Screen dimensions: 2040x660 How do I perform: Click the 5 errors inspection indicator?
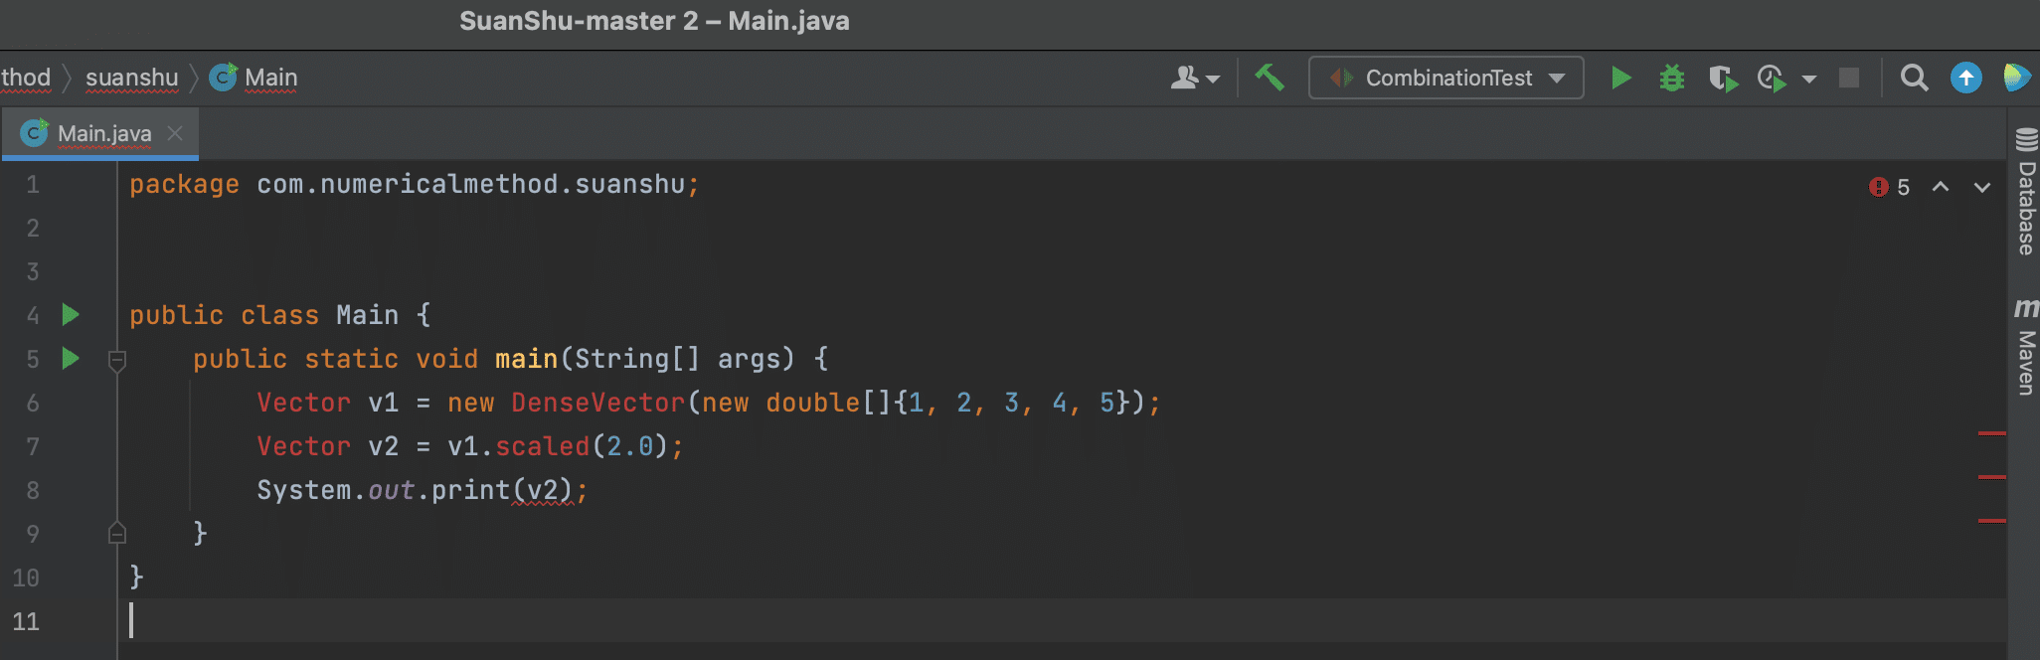pyautogui.click(x=1890, y=187)
